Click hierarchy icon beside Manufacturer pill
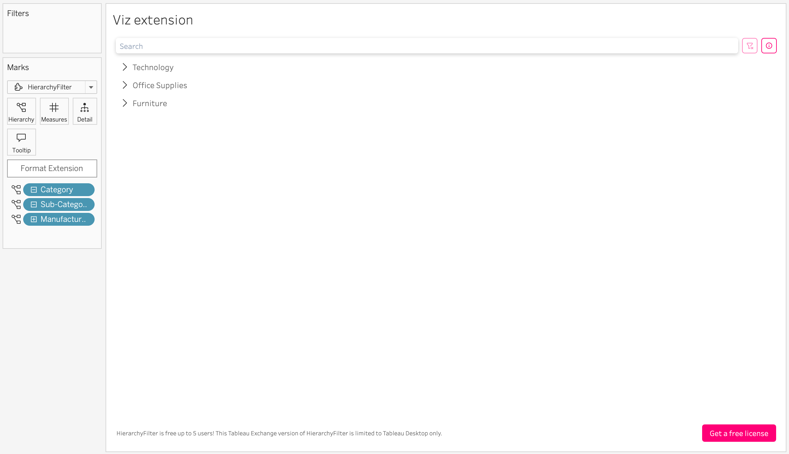The image size is (789, 454). pos(16,219)
